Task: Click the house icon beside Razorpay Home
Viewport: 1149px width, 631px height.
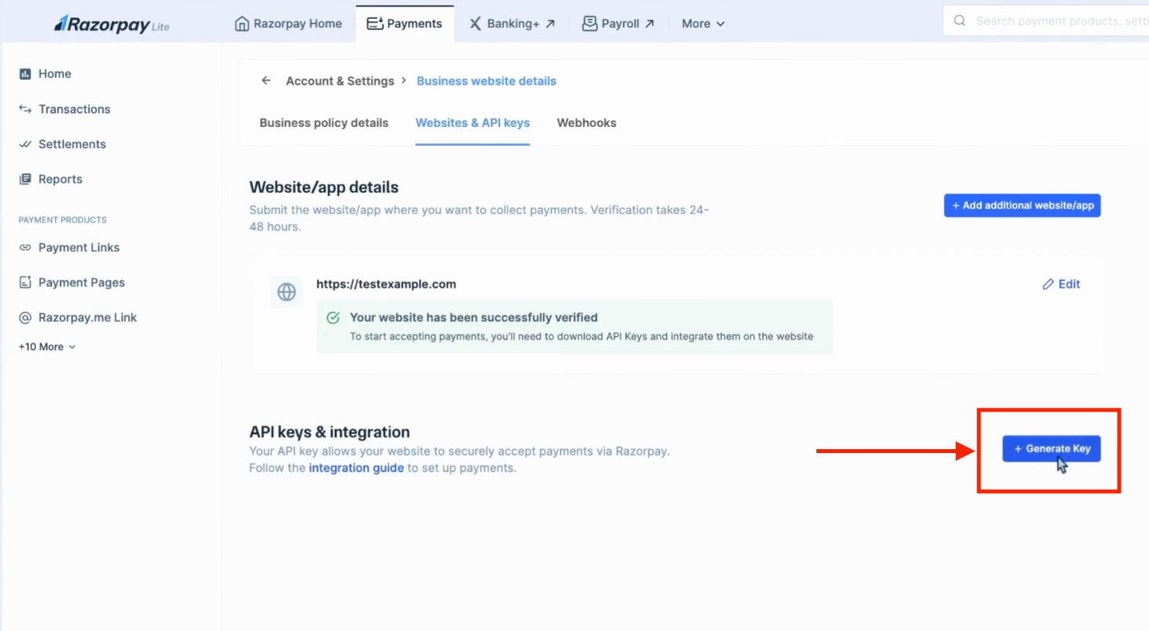Action: pyautogui.click(x=242, y=24)
